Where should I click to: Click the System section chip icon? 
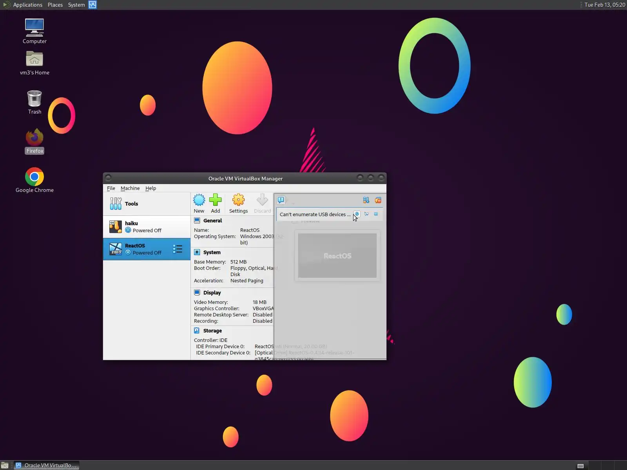click(x=197, y=252)
